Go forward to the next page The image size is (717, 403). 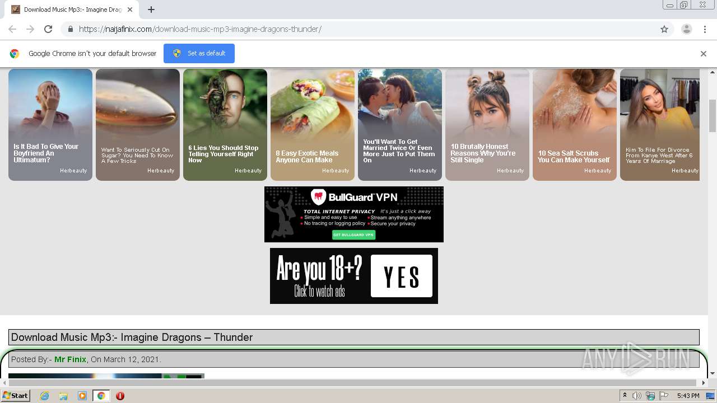coord(30,29)
